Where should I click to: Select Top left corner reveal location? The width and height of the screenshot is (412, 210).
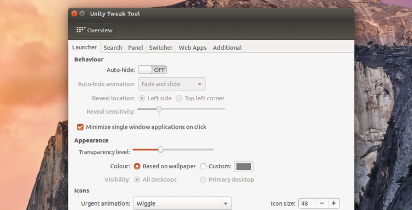click(179, 98)
